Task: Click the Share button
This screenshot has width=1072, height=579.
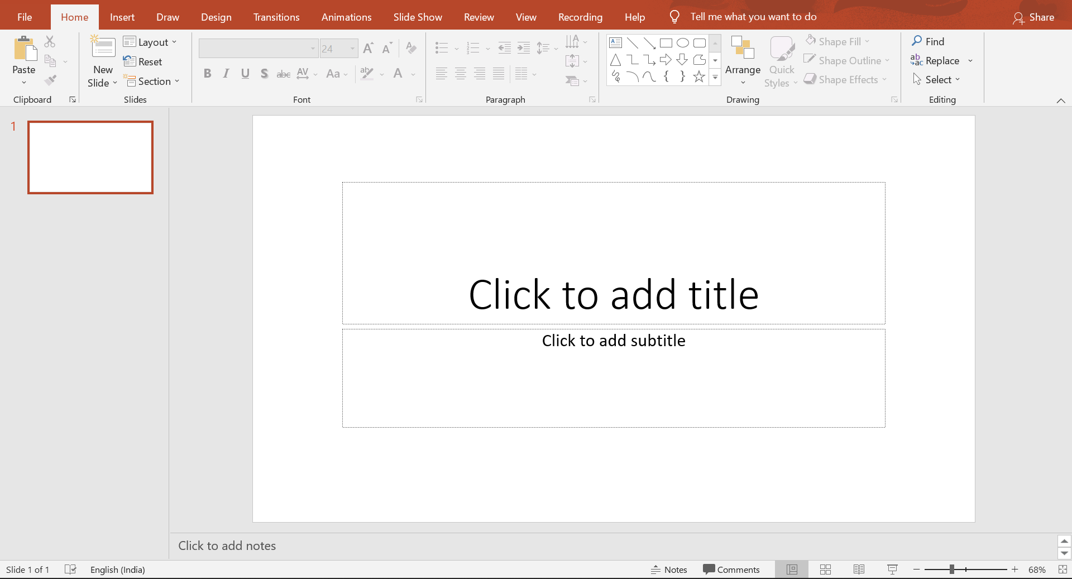Action: pyautogui.click(x=1033, y=17)
